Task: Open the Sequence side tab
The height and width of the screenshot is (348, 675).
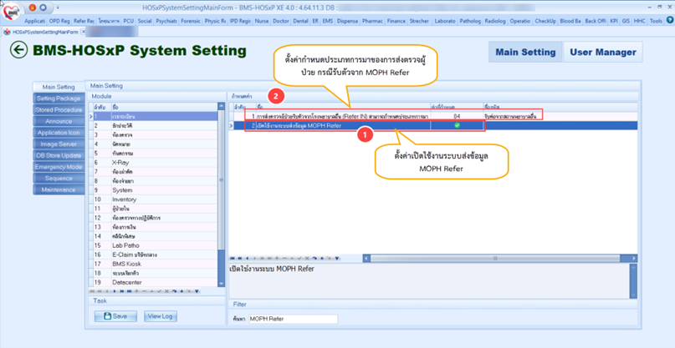Action: 59,179
